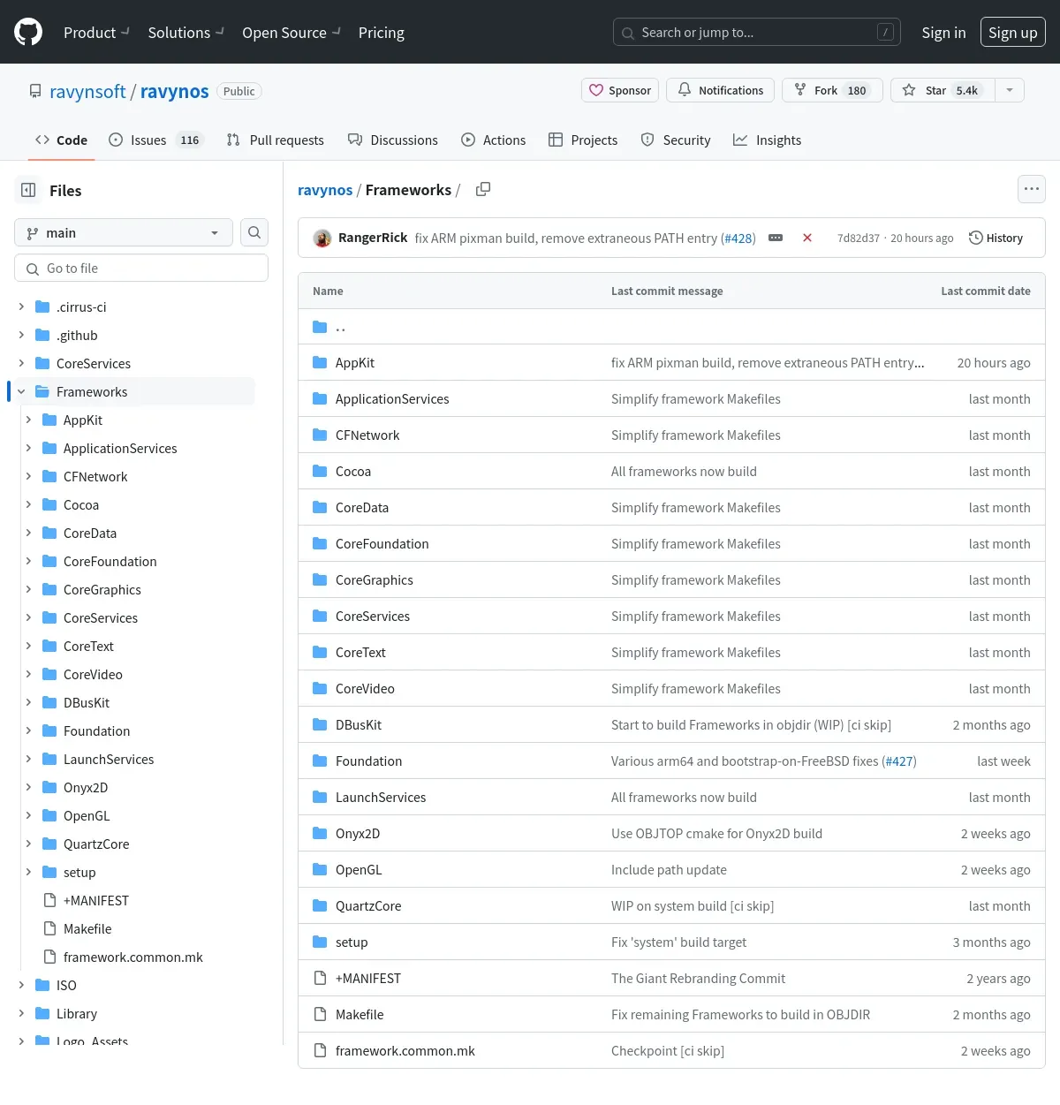Expand the commit message ellipsis
1060x1105 pixels.
coord(776,238)
